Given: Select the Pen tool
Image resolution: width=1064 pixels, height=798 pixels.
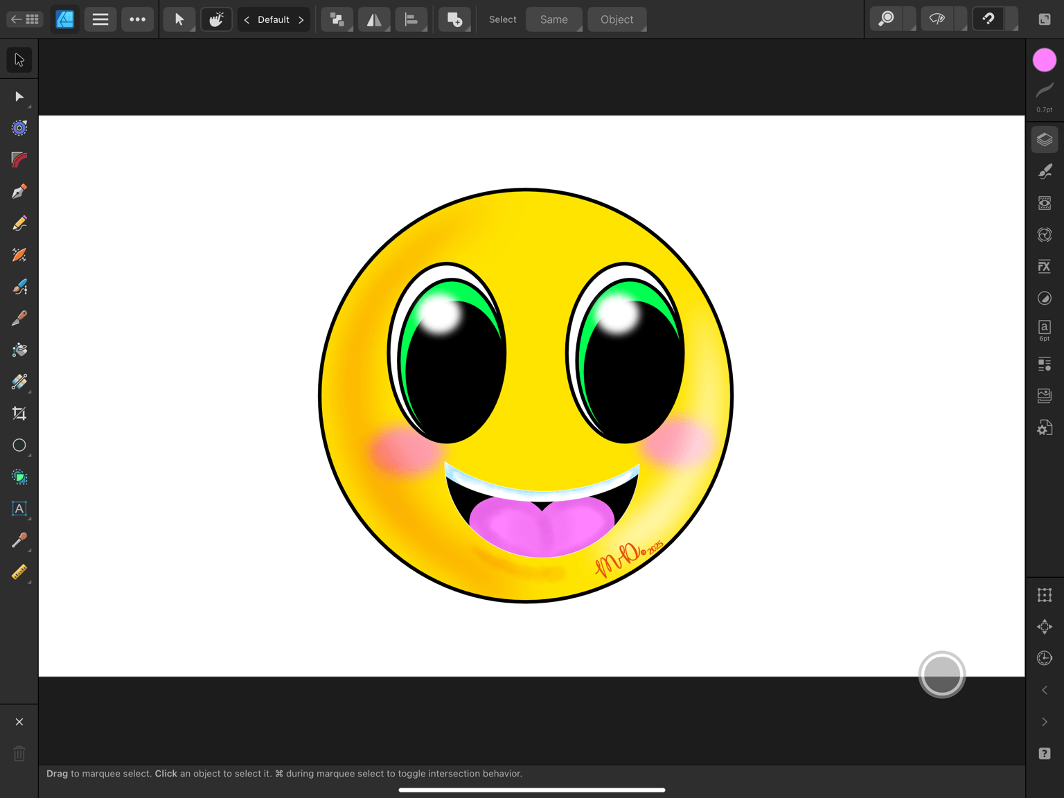Looking at the screenshot, I should click(19, 192).
